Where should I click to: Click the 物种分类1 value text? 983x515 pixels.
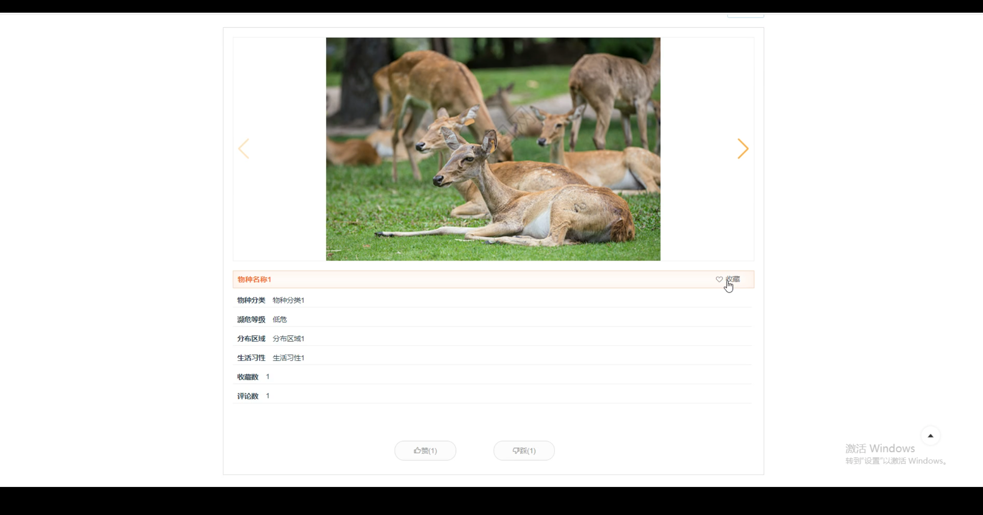[288, 300]
